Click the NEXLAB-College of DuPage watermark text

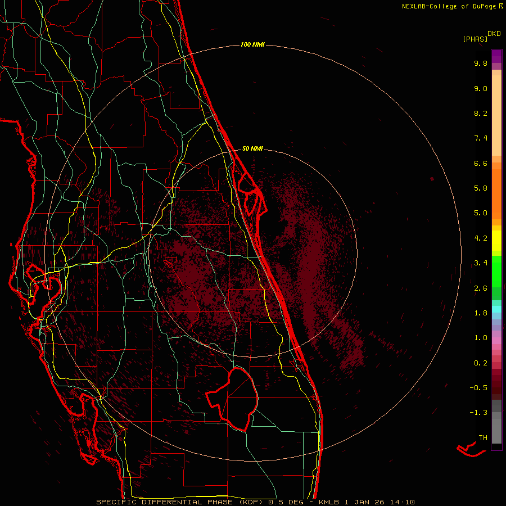[450, 6]
